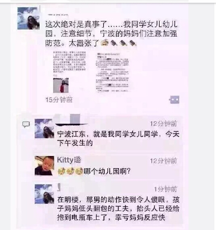The height and width of the screenshot is (230, 216).
Task: Tap the crying emoji in the post
Action: pyautogui.click(x=105, y=43)
